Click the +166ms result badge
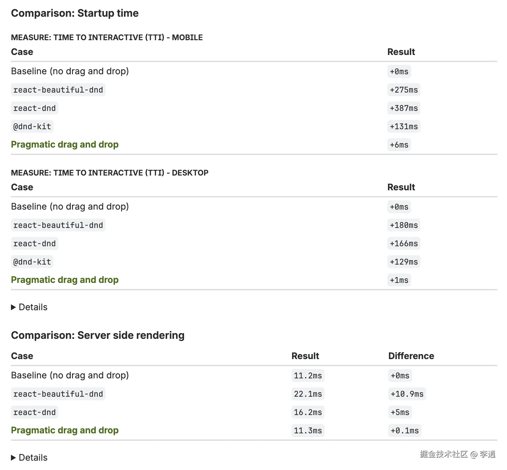 point(403,244)
